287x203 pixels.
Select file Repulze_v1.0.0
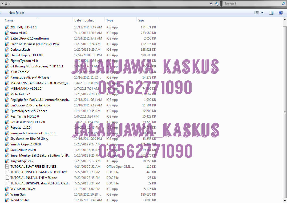pyautogui.click(x=20, y=128)
